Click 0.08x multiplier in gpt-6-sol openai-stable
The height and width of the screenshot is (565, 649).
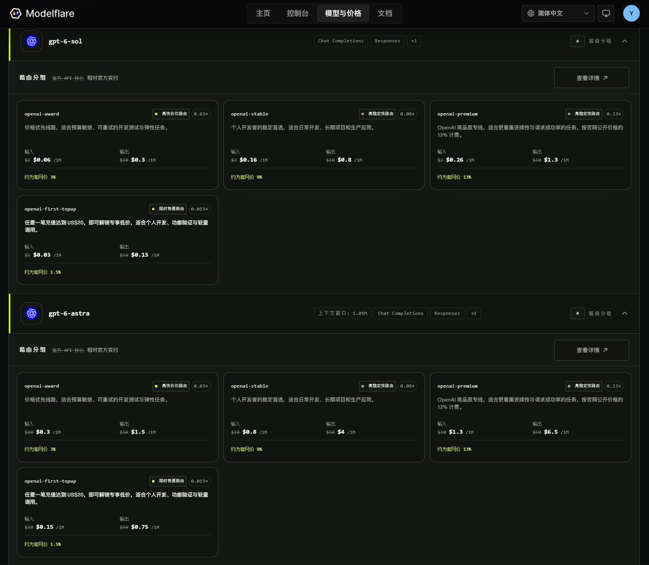[407, 114]
